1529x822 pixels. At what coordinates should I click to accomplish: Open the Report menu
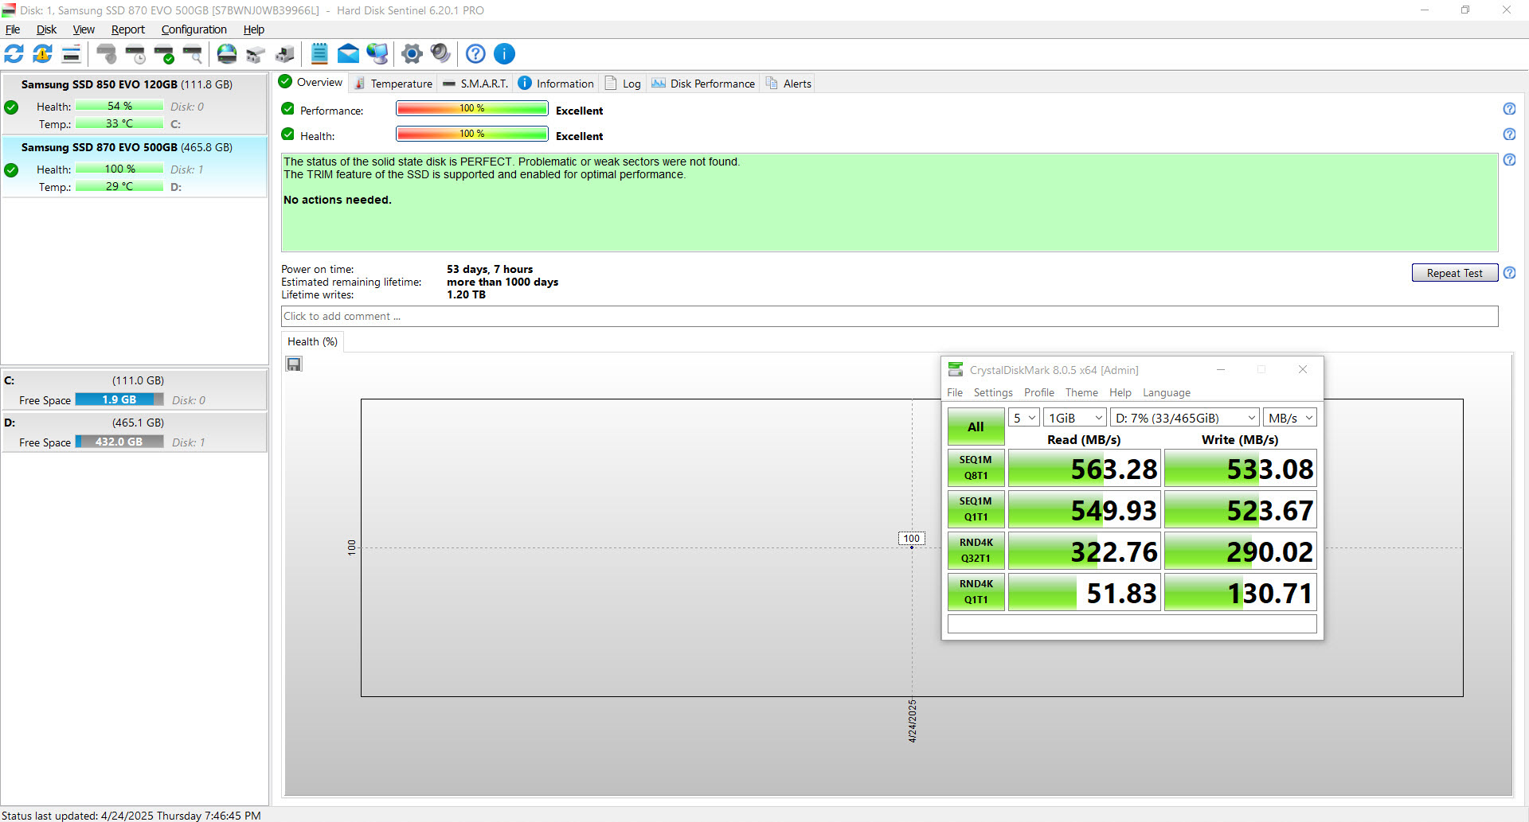coord(128,29)
